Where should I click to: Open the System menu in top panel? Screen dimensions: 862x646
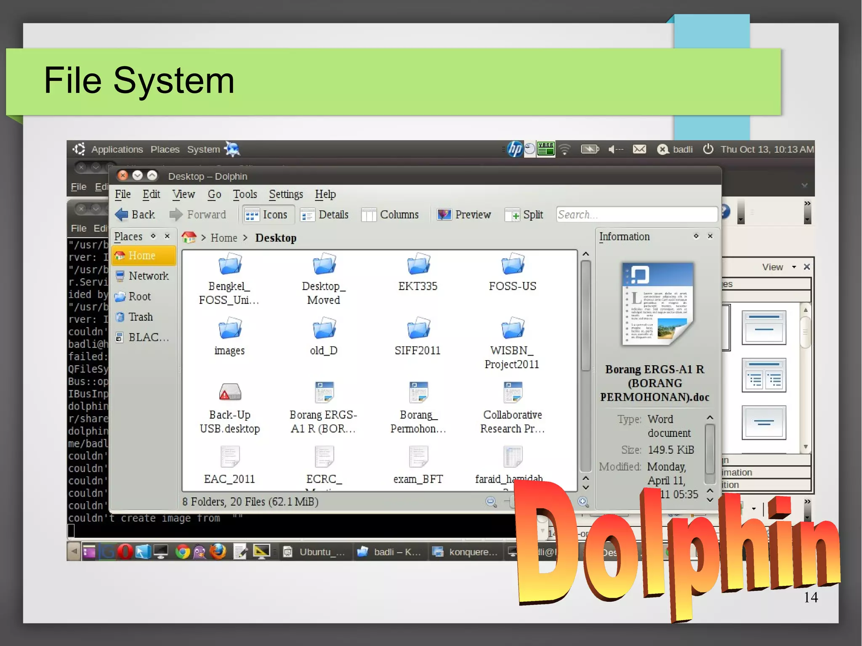pos(203,149)
